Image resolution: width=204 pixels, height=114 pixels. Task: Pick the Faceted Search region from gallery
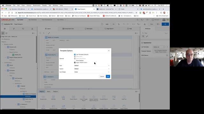coord(104,98)
